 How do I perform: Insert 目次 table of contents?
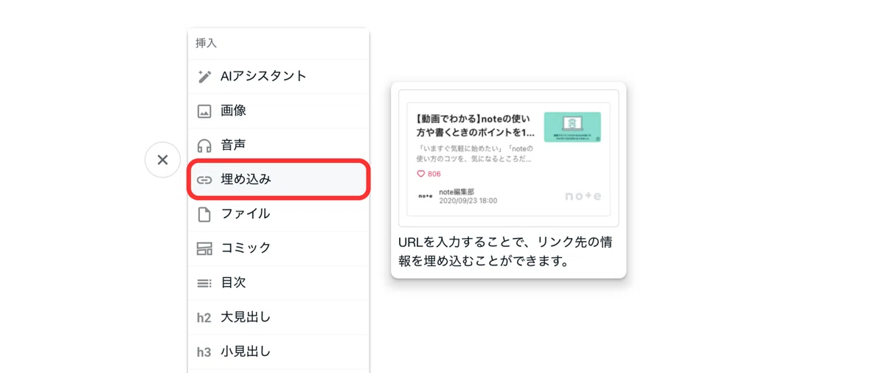(279, 283)
